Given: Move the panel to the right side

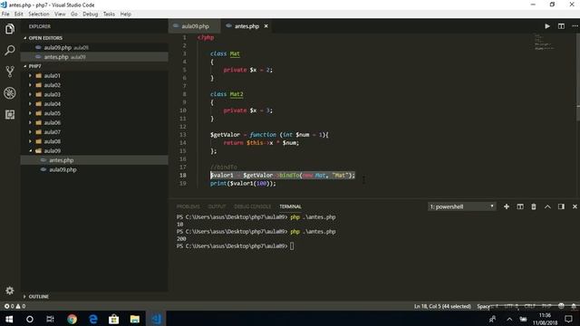Looking at the screenshot, I should point(561,206).
